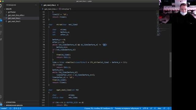Open the Accounts icon in activity bar
Screen dimensions: 196x110
1,97
